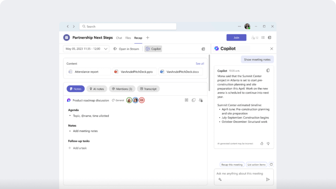Viewport: 336px width, 189px height.
Task: Open Copilot from the Recap toolbar
Action: [153, 49]
